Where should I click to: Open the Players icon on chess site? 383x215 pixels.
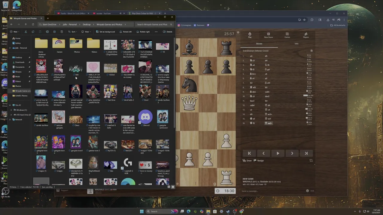pyautogui.click(x=306, y=34)
